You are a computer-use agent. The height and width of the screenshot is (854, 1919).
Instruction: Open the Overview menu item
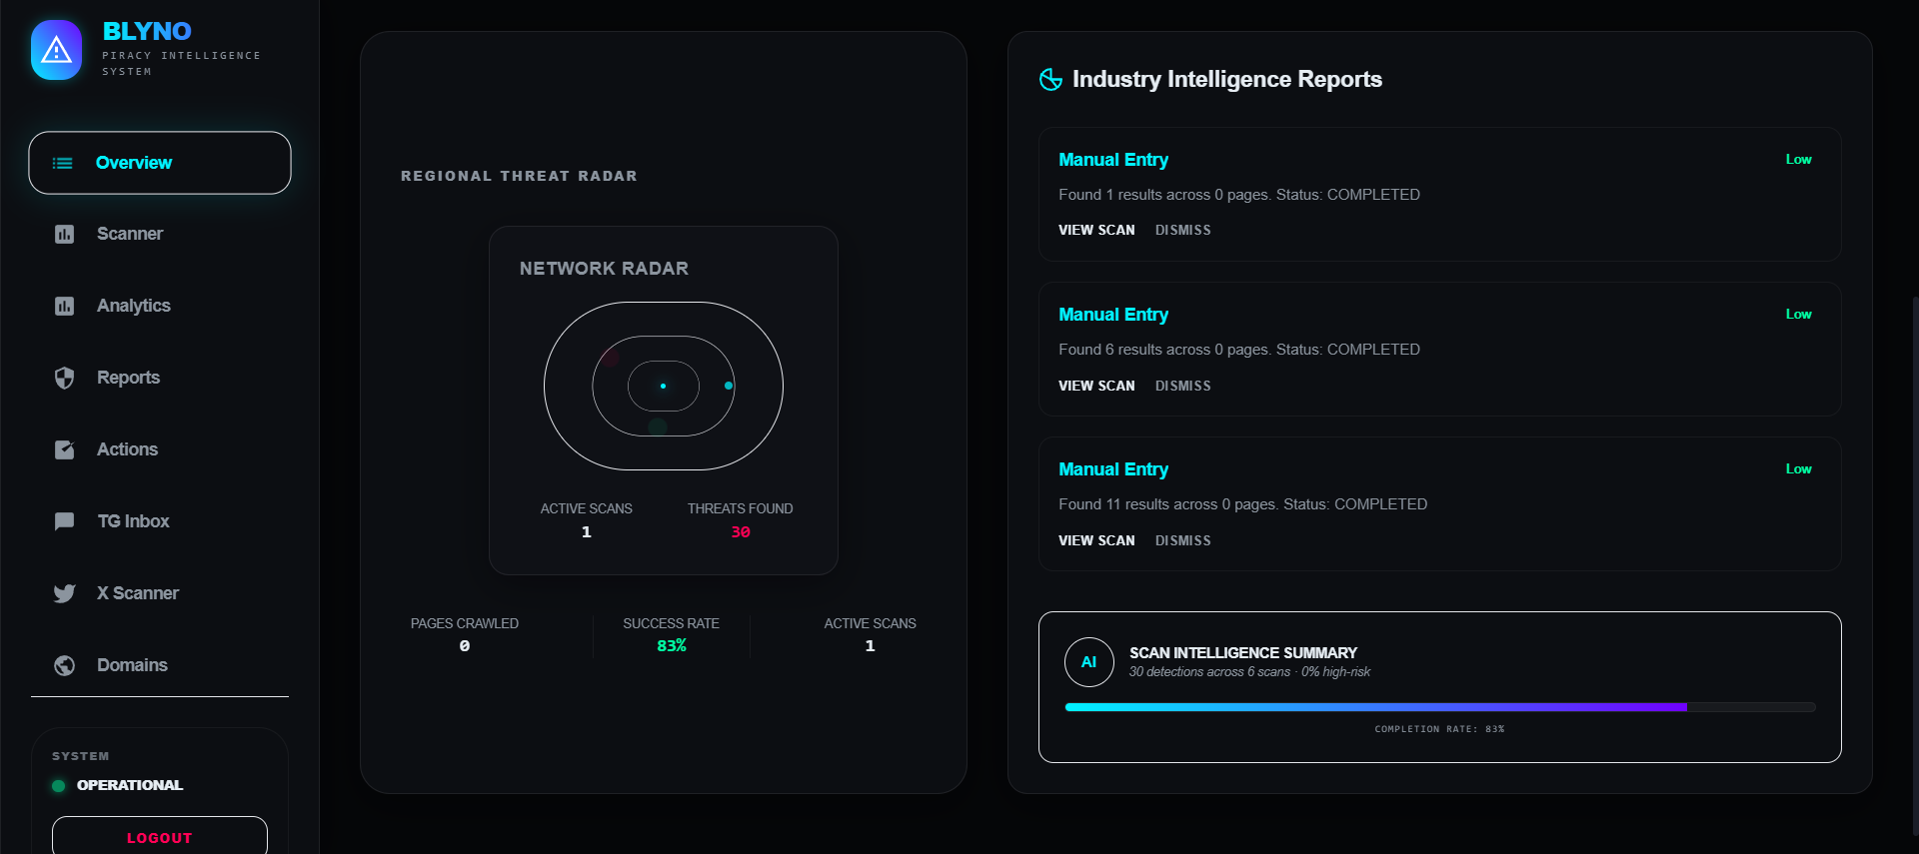coord(160,163)
